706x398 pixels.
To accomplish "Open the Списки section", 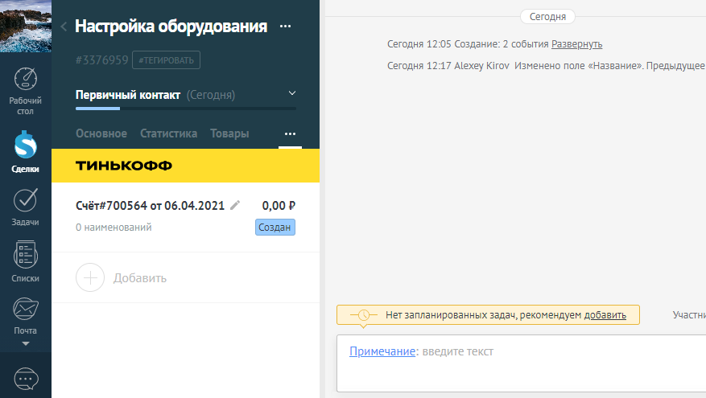I will (x=25, y=262).
